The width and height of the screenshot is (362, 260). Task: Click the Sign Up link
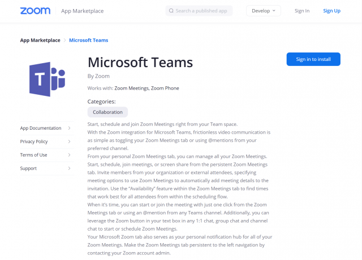(332, 11)
